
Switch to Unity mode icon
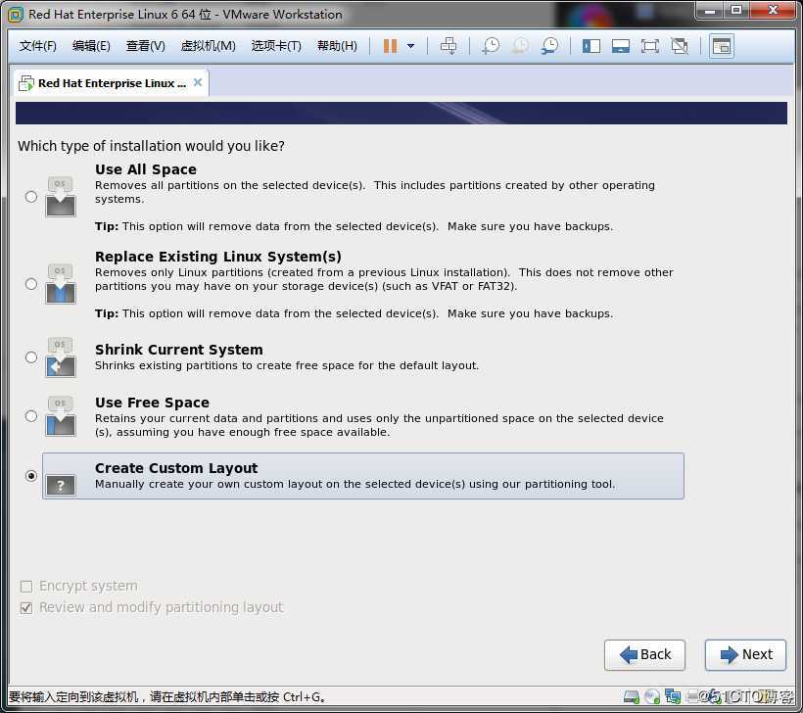[680, 46]
